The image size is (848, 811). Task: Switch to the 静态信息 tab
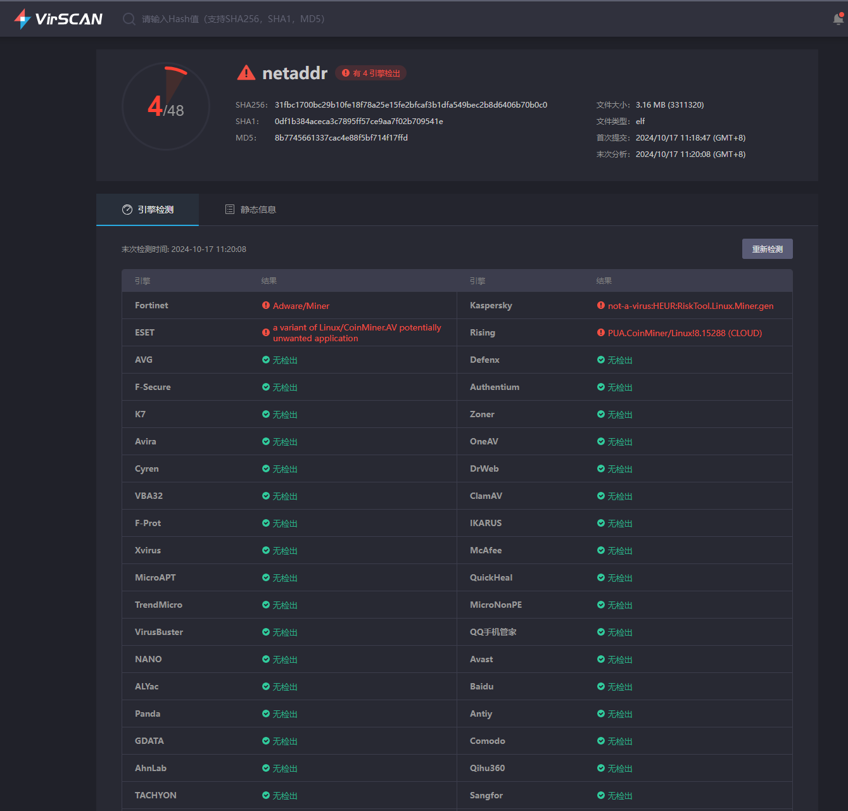(x=251, y=210)
